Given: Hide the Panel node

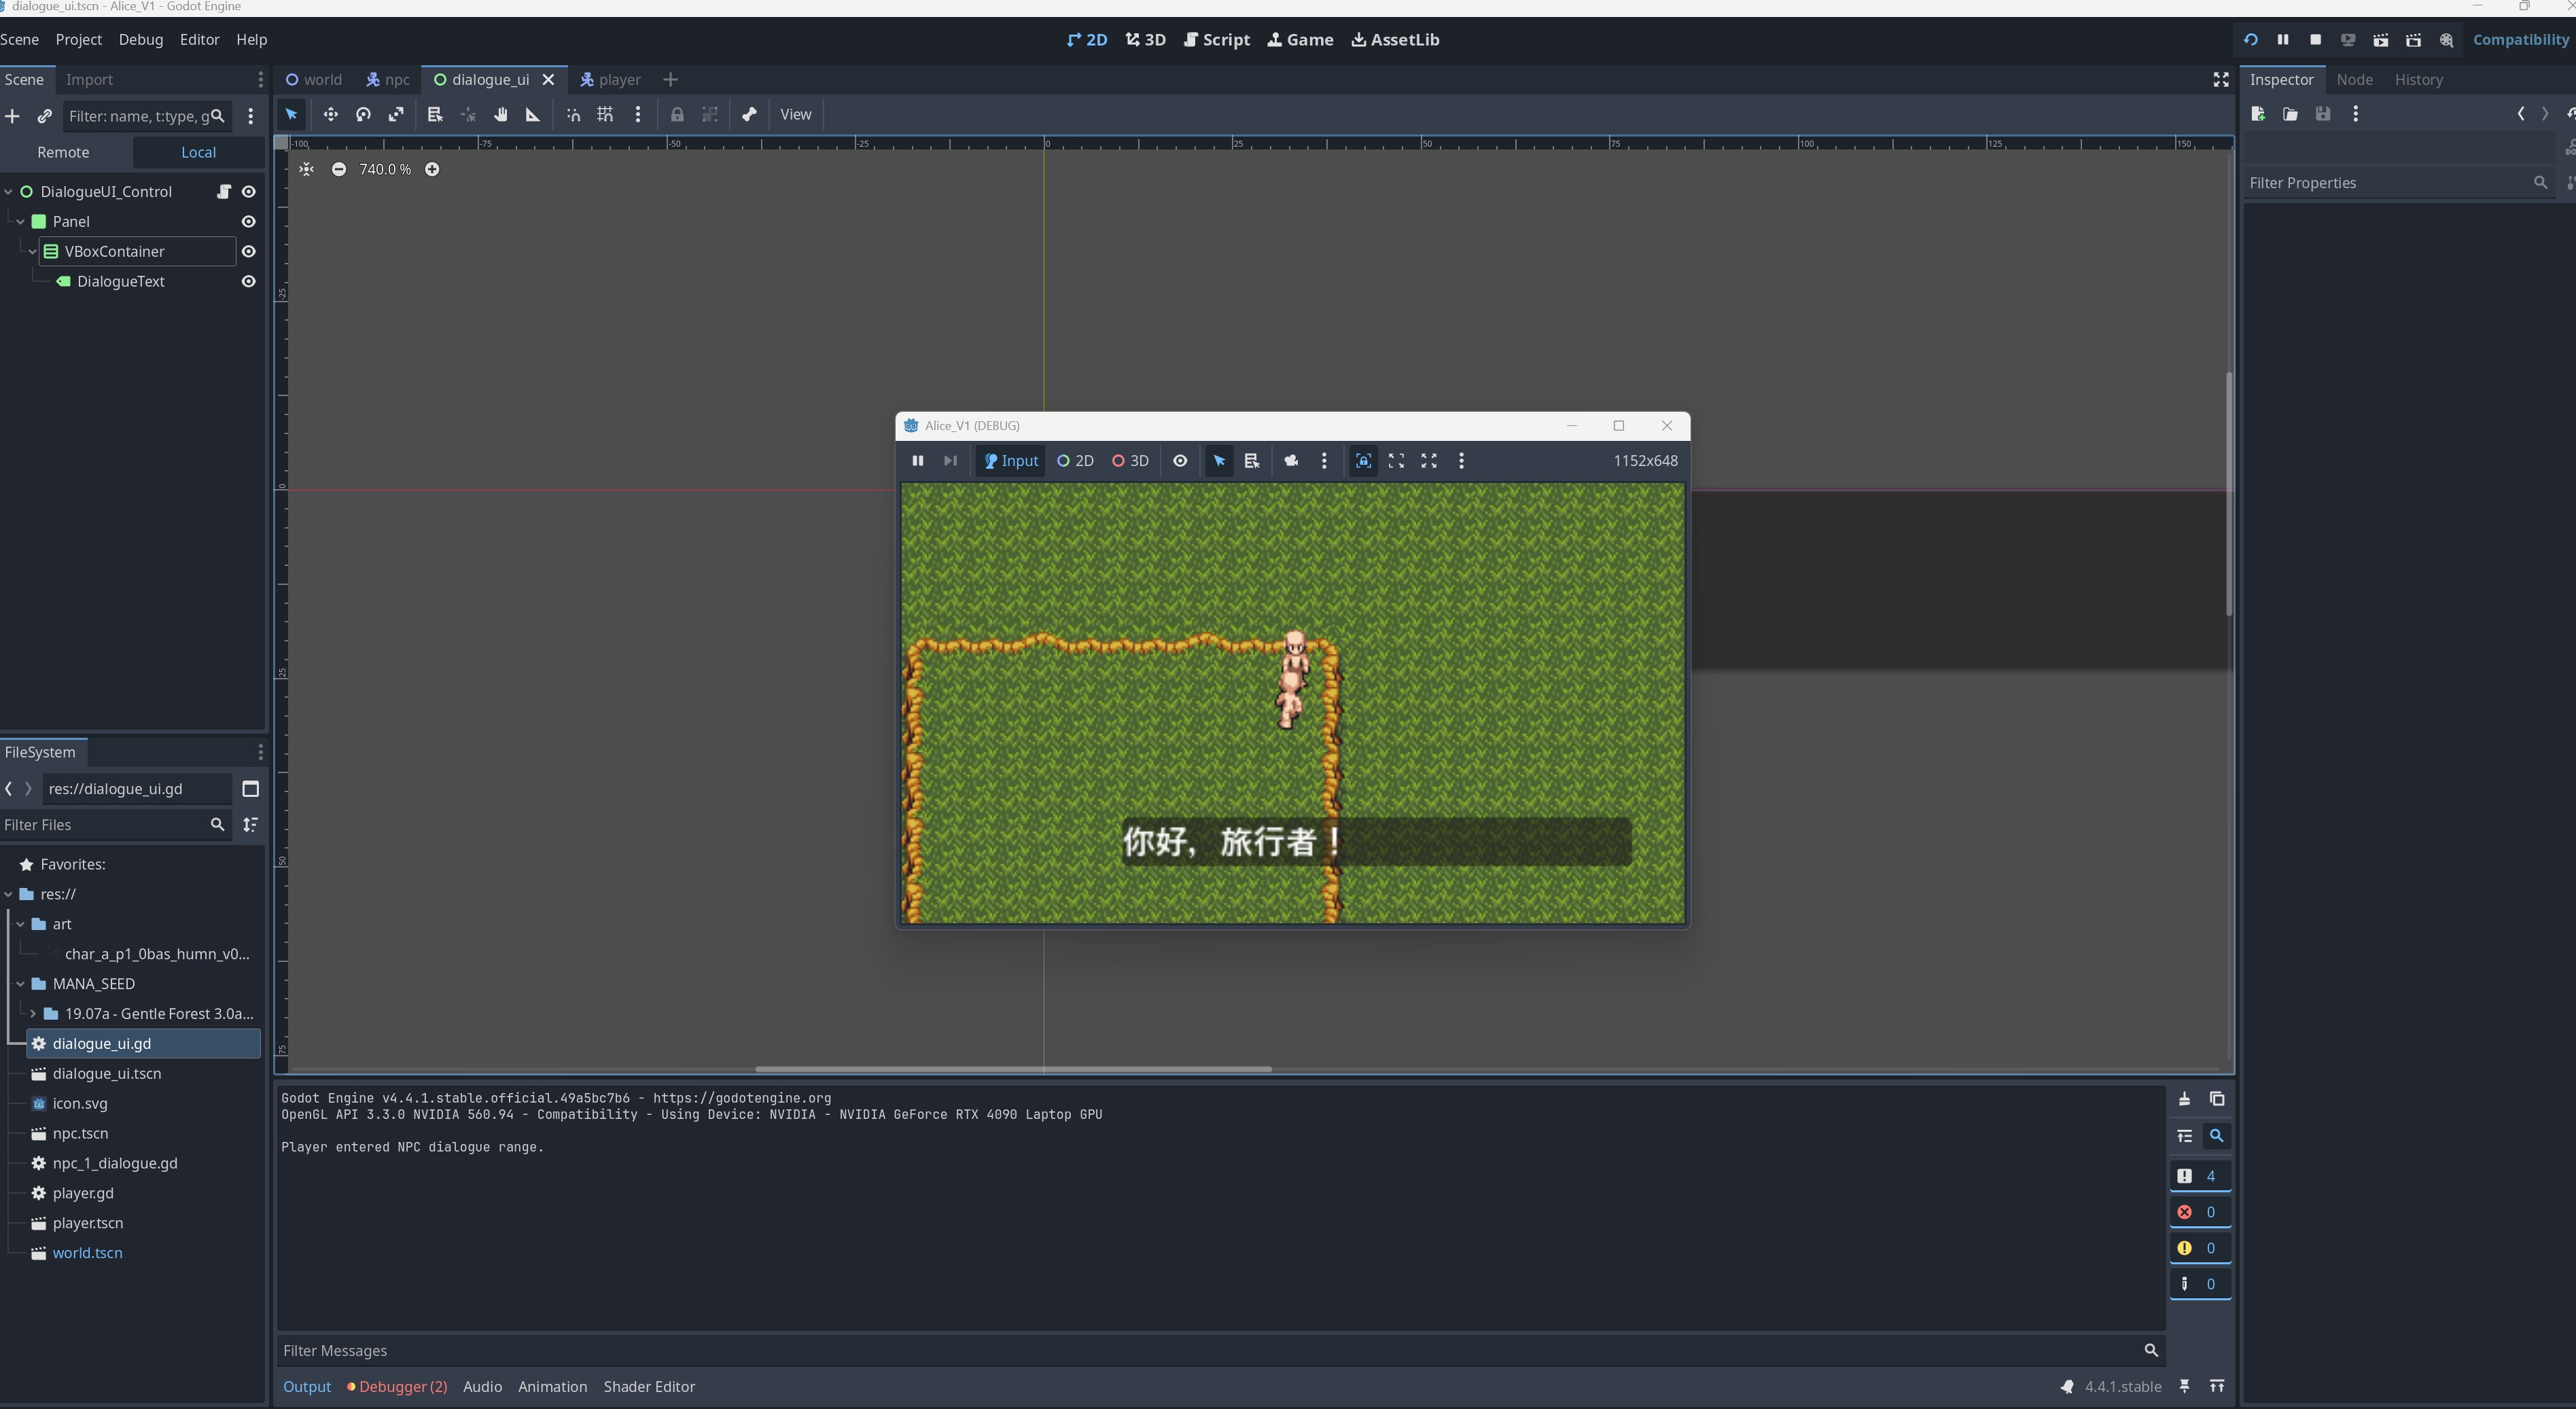Looking at the screenshot, I should (249, 221).
